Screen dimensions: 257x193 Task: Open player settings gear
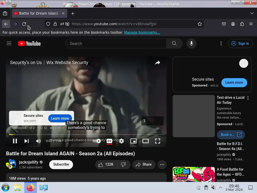pyautogui.click(x=121, y=141)
